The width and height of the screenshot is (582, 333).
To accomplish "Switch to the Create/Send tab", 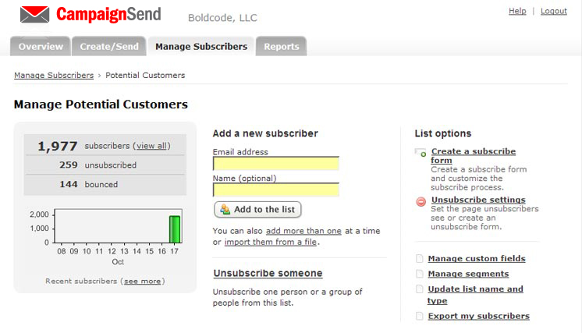I will [x=109, y=47].
